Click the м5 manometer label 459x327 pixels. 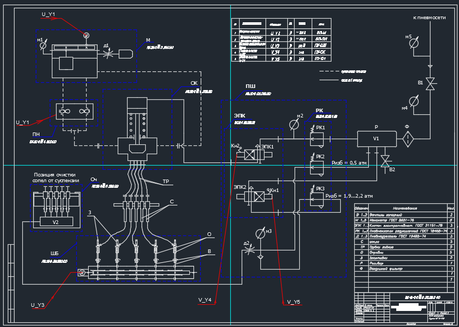point(408,37)
